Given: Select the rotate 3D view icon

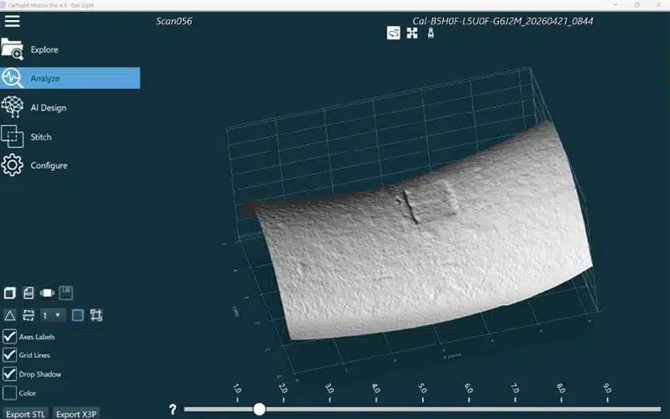Looking at the screenshot, I should 394,33.
